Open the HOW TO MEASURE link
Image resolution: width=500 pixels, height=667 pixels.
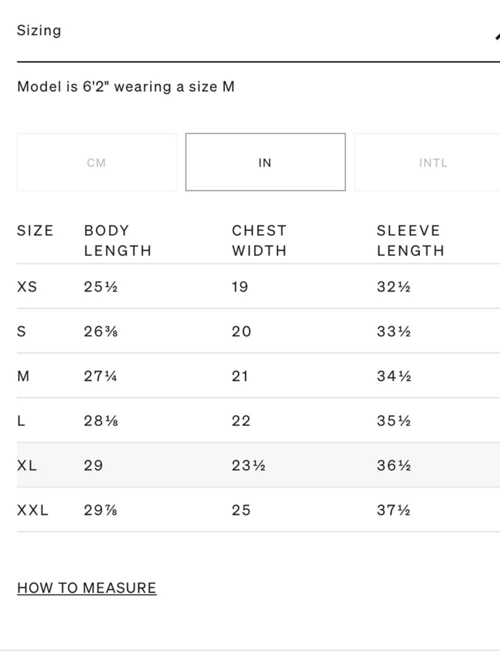tap(86, 588)
